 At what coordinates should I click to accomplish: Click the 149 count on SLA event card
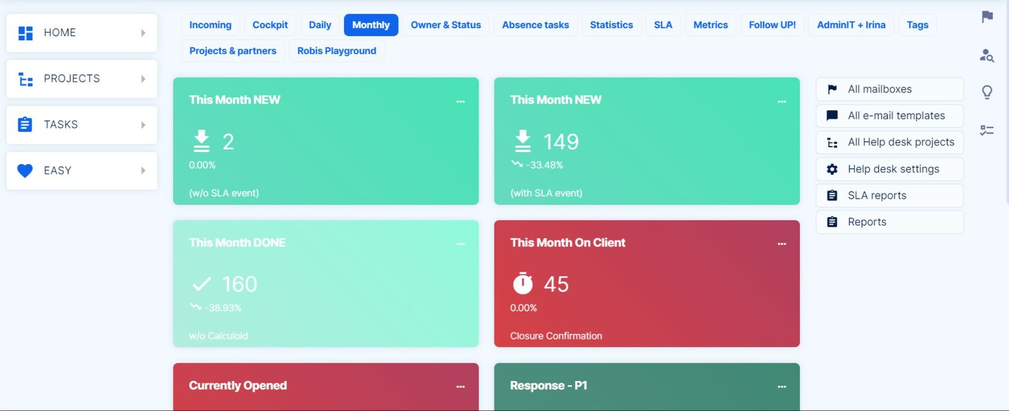561,142
